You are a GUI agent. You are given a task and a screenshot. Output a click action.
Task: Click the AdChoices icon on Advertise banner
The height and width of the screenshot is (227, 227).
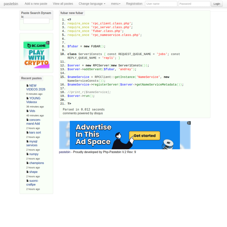click(189, 123)
